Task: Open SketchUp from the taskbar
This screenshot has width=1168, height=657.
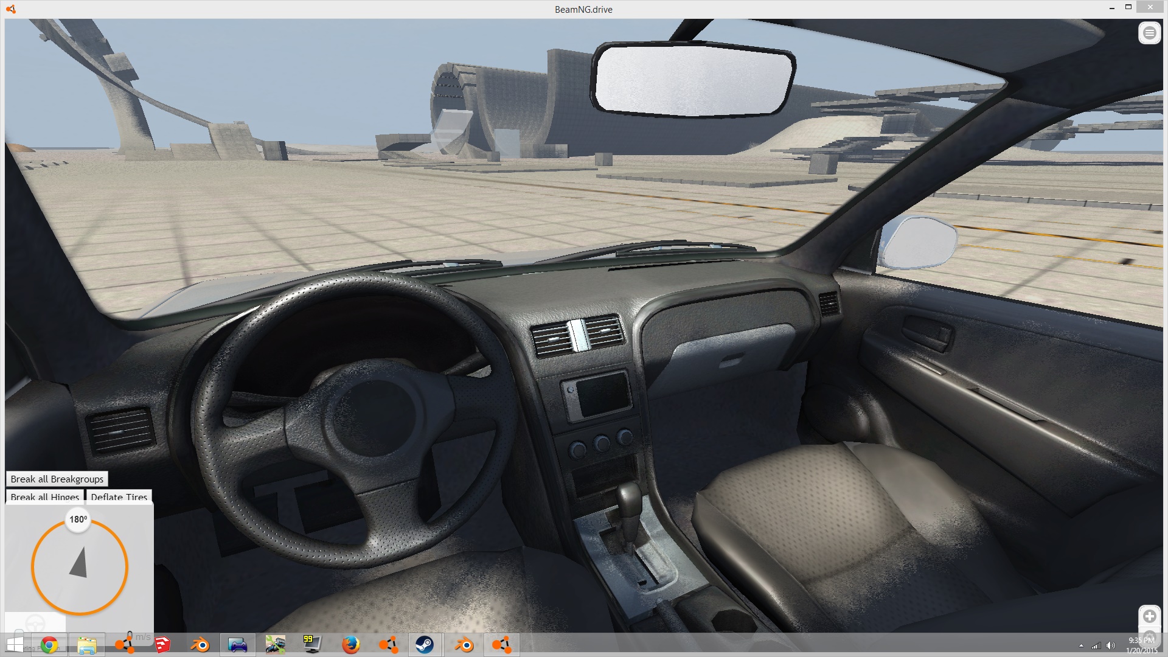Action: click(x=162, y=645)
